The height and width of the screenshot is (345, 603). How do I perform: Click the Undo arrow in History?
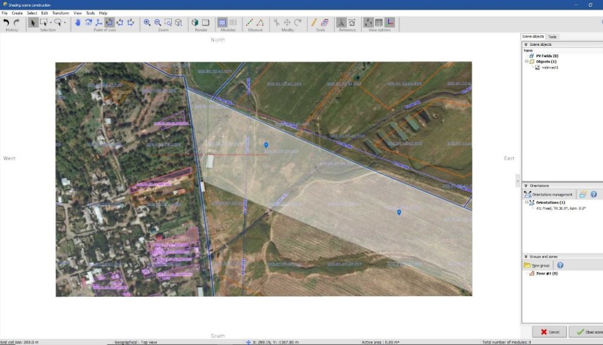click(x=7, y=22)
